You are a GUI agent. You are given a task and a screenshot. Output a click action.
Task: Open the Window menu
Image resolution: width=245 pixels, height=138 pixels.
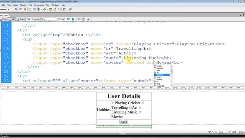pos(55,5)
